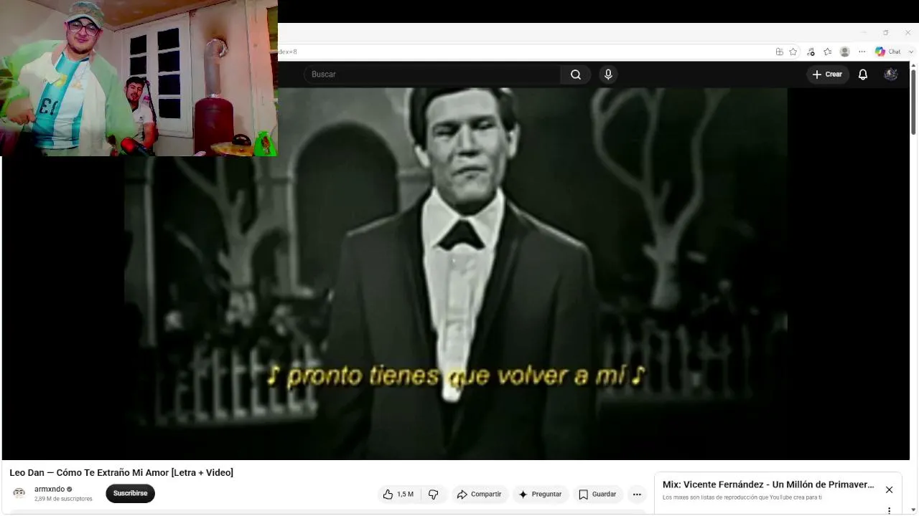Click the video title 'Leo Dan — Cómo Te Extraño Mi Amor'
Image resolution: width=919 pixels, height=516 pixels.
click(x=121, y=473)
